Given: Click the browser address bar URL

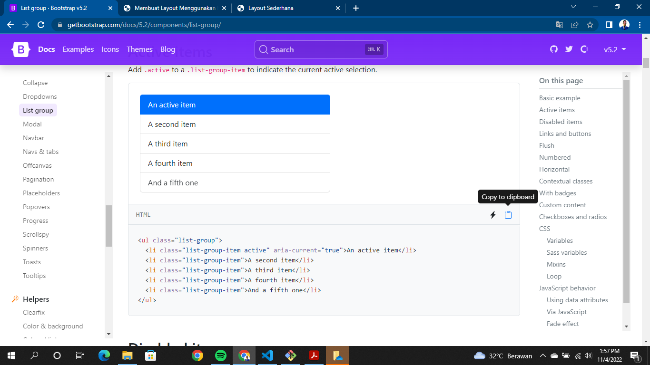Looking at the screenshot, I should 144,25.
